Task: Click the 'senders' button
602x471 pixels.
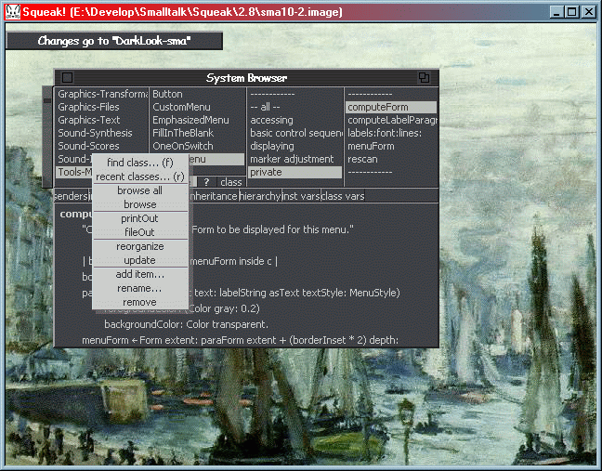Action: coord(72,196)
